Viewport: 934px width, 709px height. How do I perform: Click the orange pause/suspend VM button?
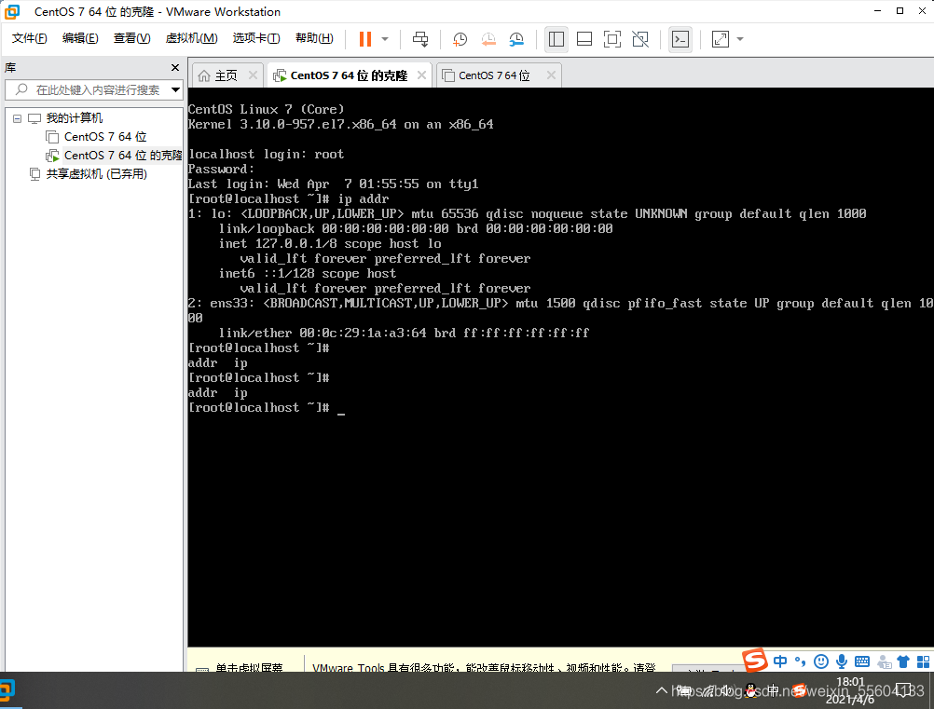click(365, 39)
